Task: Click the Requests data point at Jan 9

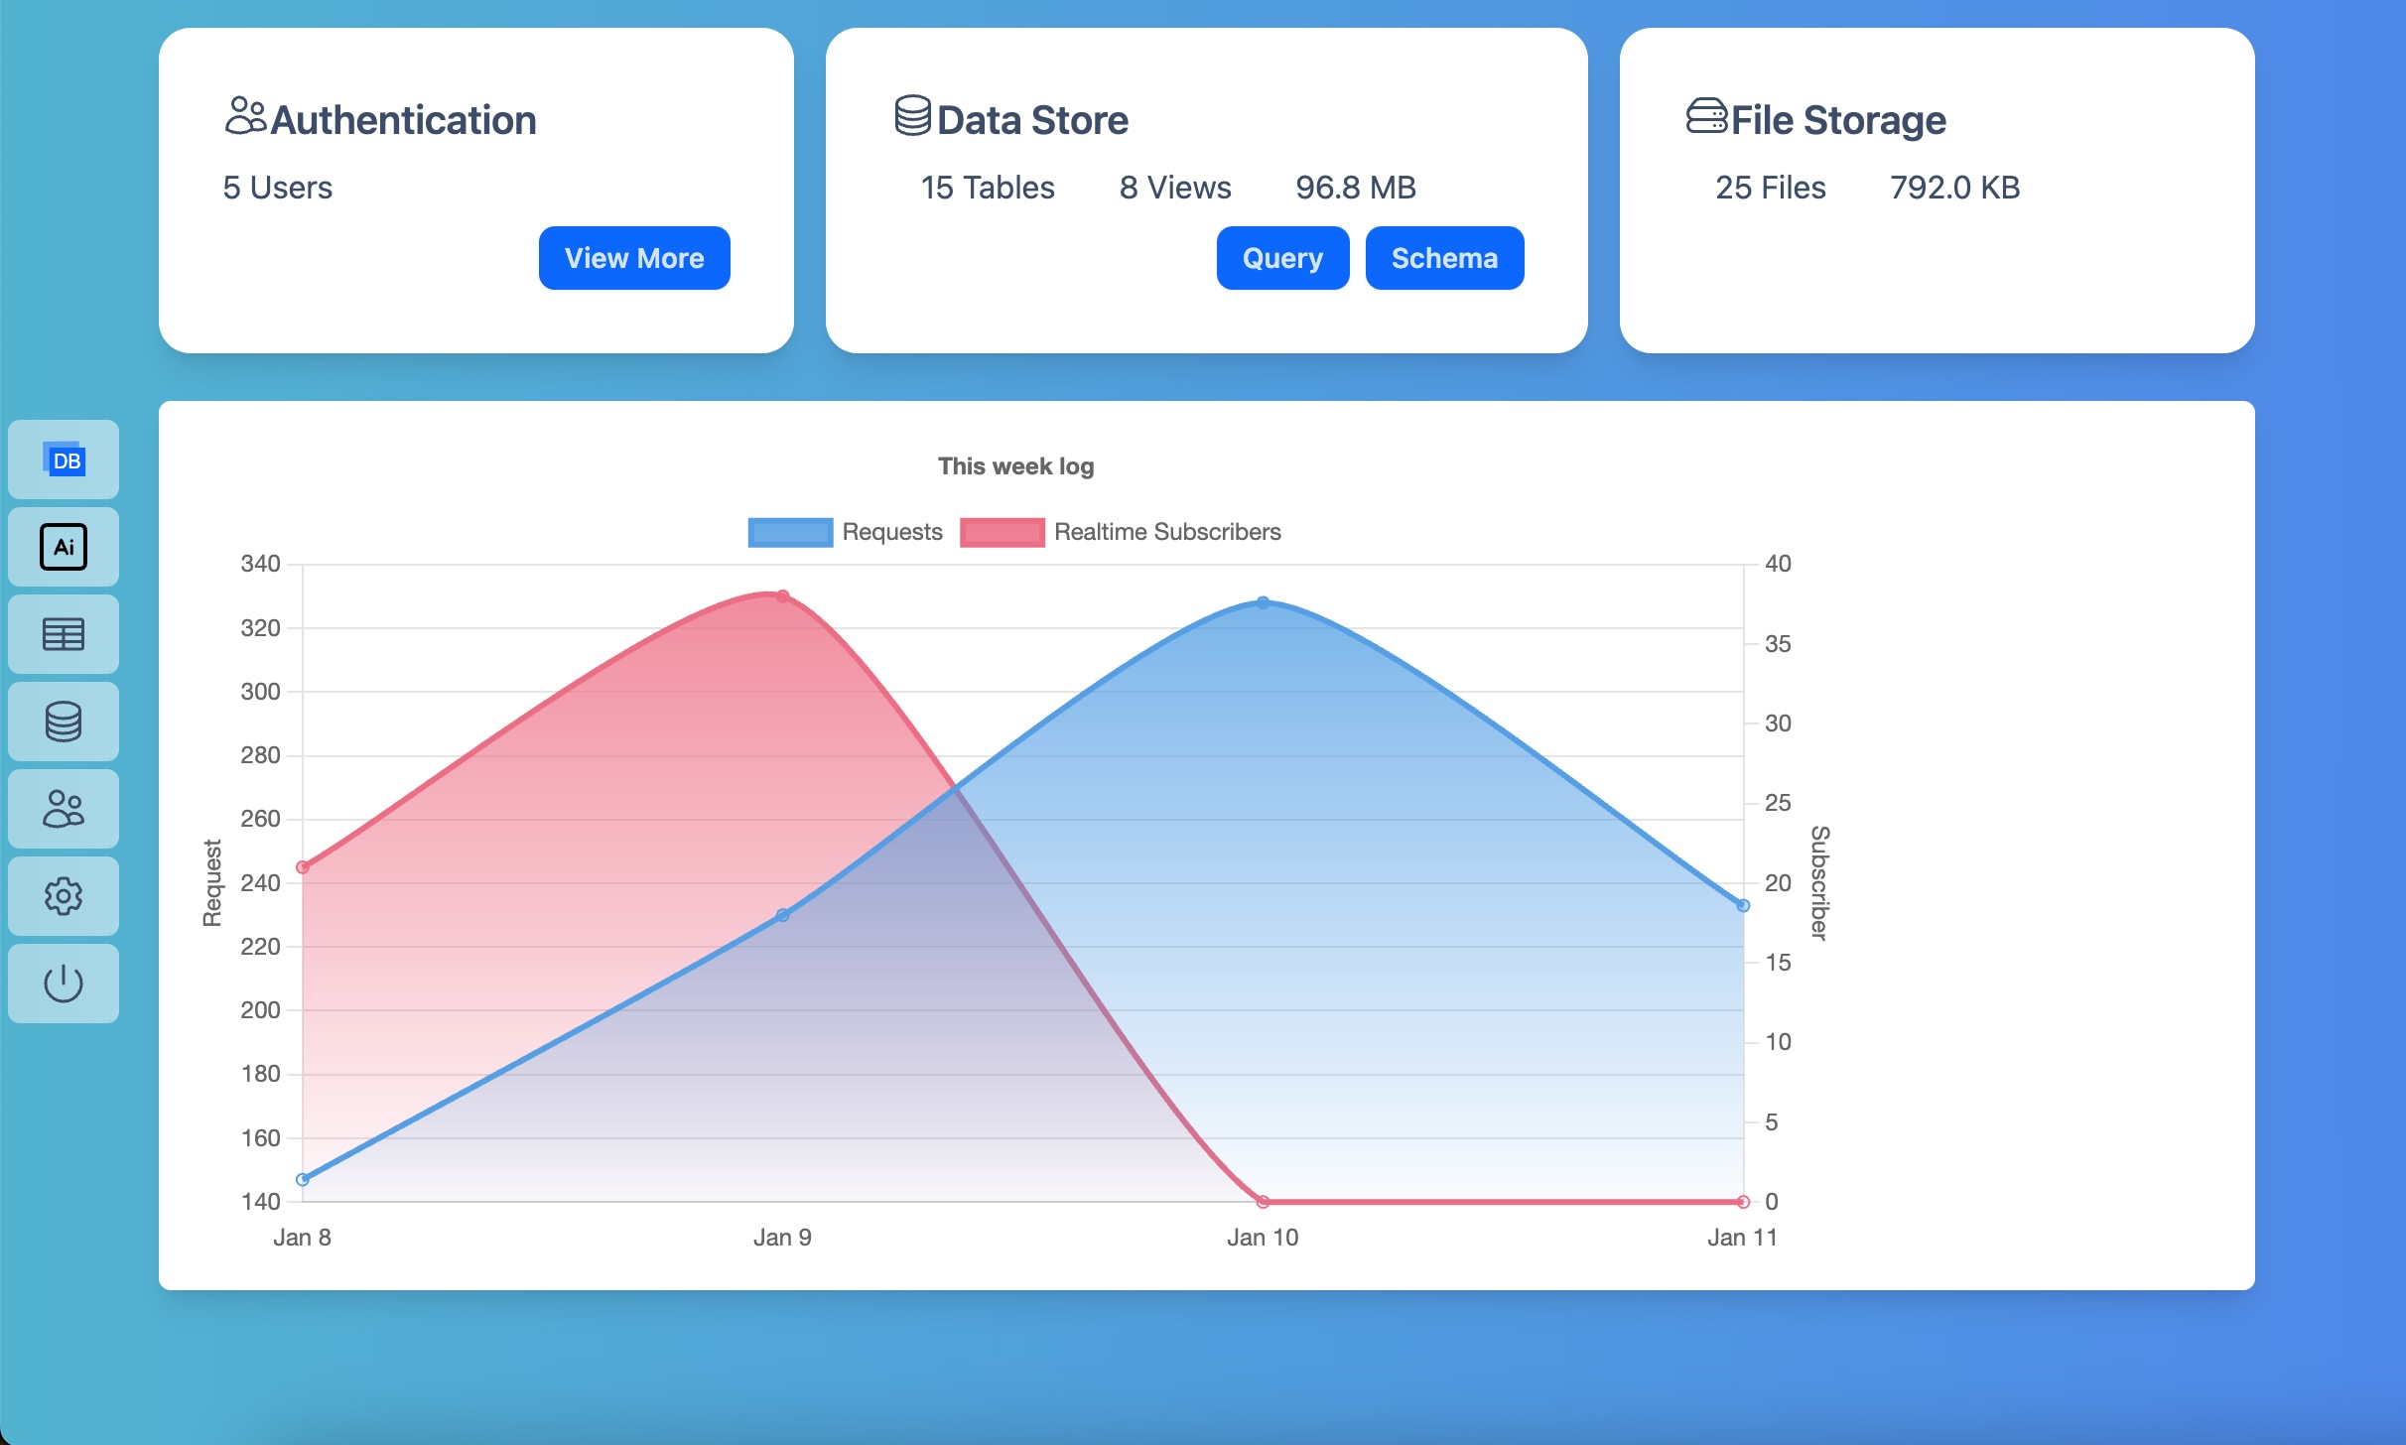Action: tap(782, 915)
